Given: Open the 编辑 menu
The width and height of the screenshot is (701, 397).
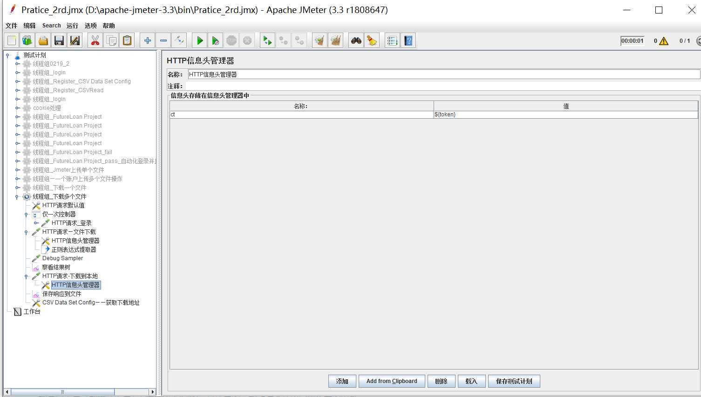Looking at the screenshot, I should point(29,26).
